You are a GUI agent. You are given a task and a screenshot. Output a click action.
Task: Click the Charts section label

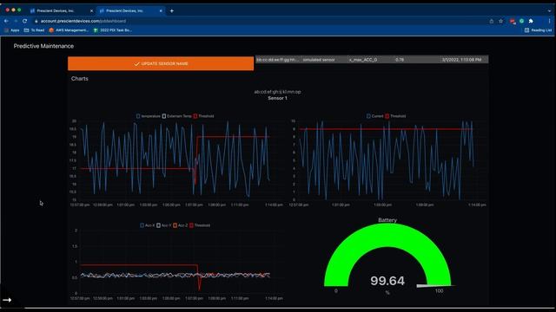[x=79, y=79]
